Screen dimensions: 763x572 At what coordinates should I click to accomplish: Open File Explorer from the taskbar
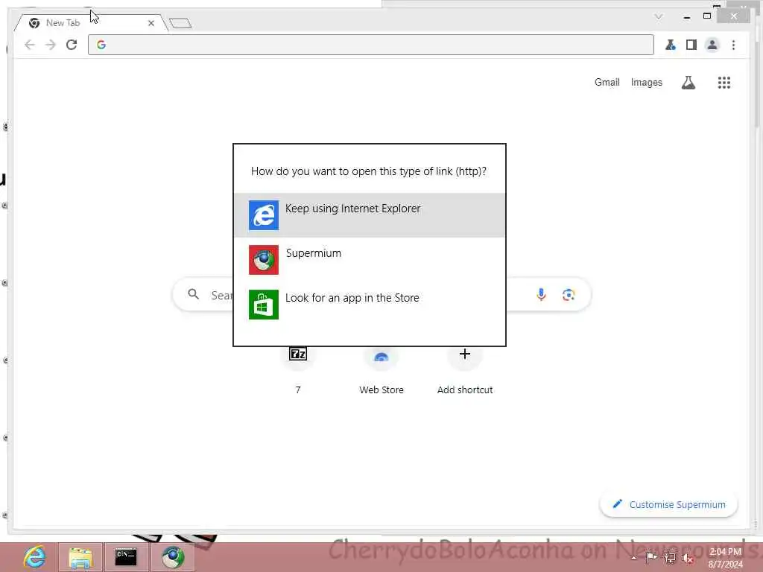tap(80, 557)
